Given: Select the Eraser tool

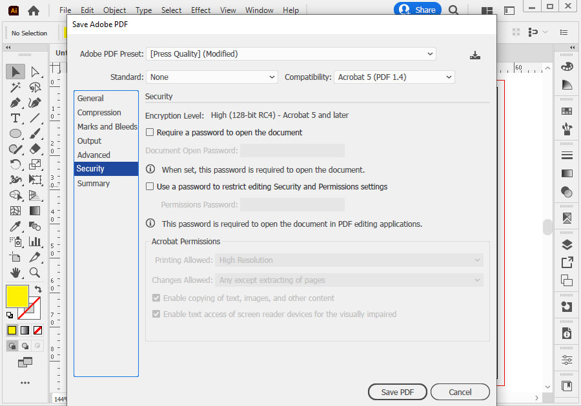Looking at the screenshot, I should [x=36, y=149].
